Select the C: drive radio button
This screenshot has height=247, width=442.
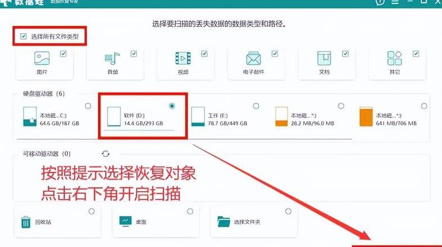pyautogui.click(x=88, y=106)
